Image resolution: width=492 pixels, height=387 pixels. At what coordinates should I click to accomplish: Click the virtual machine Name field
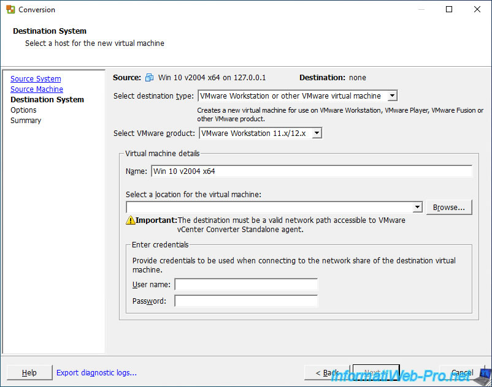pos(312,171)
